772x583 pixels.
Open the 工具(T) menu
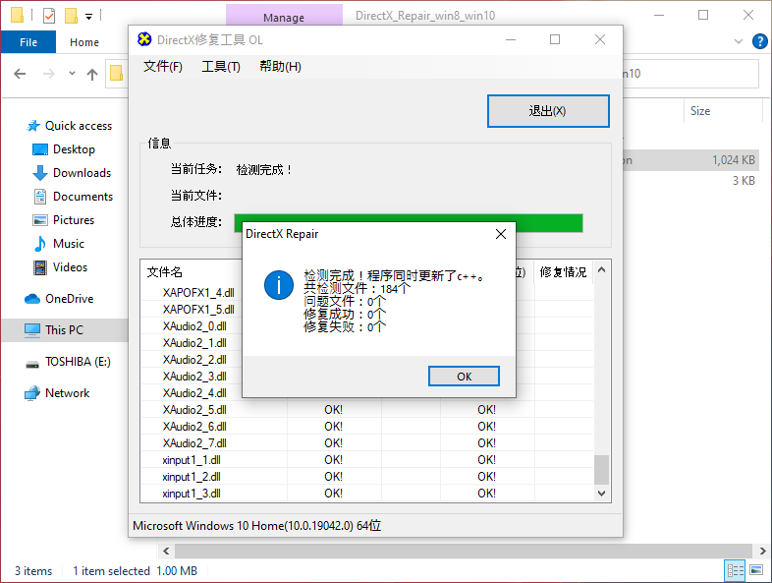tap(221, 66)
